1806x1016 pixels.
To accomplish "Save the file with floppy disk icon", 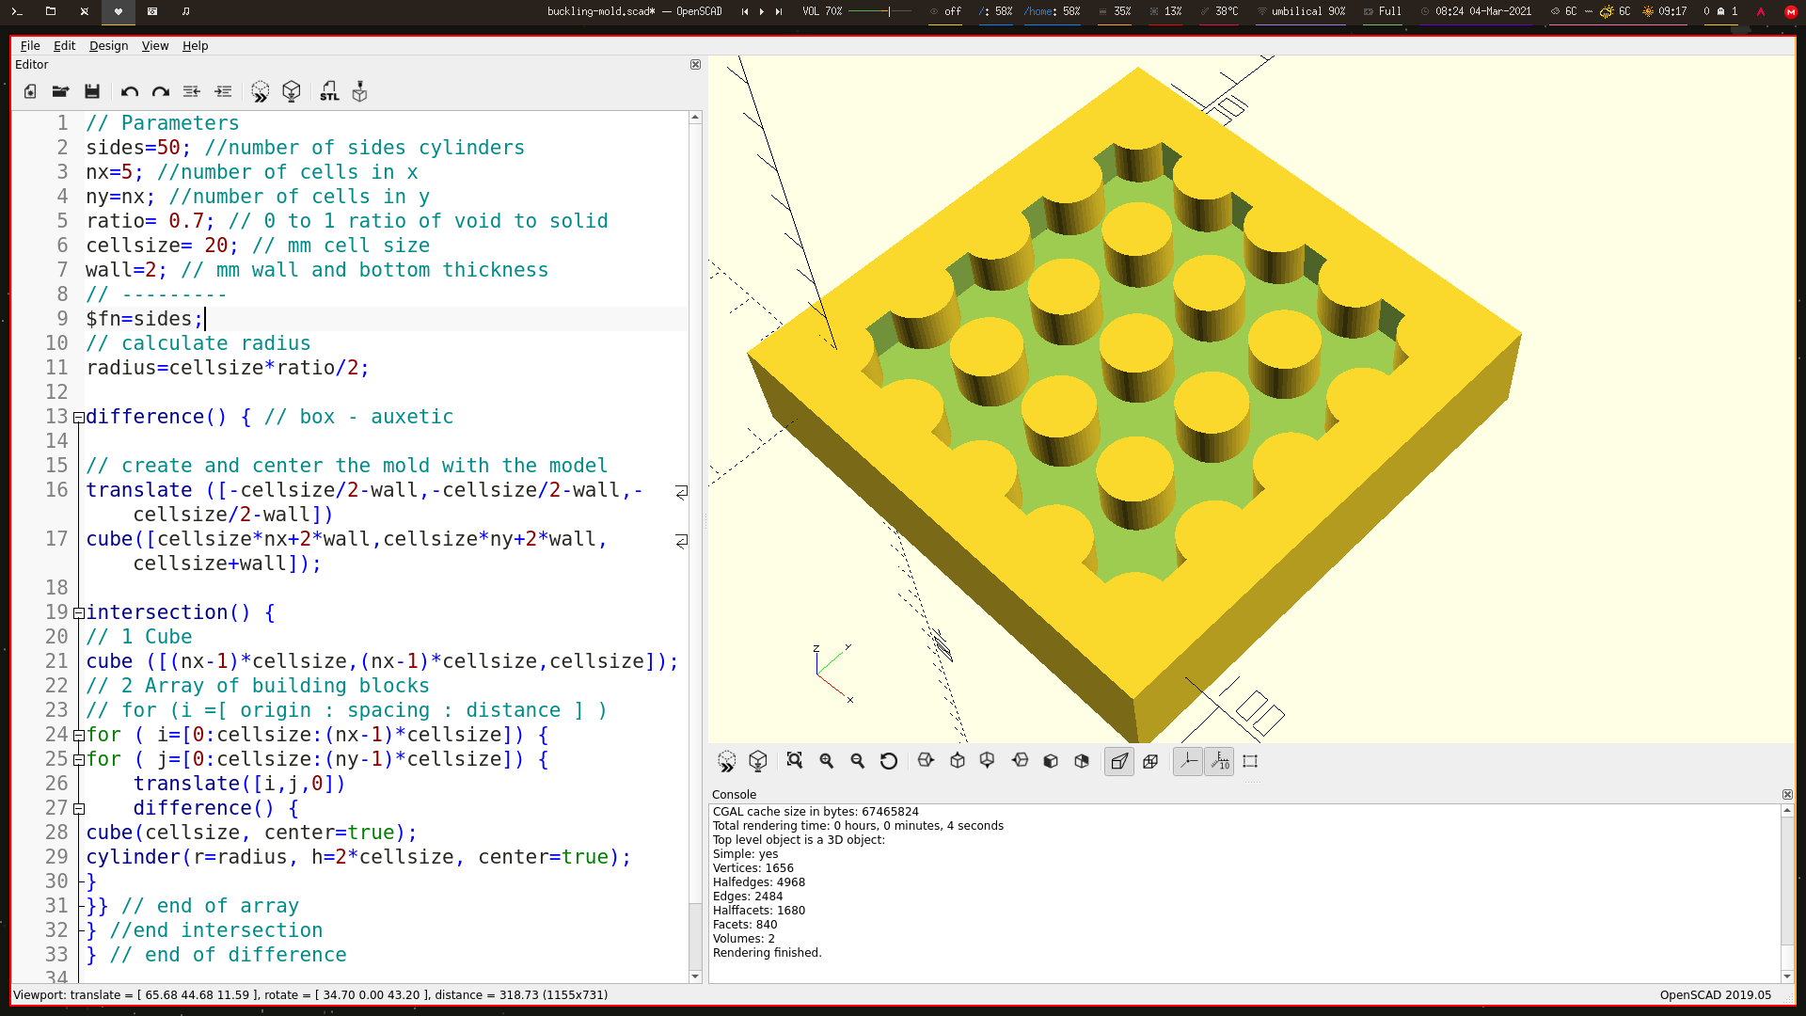I will [92, 91].
